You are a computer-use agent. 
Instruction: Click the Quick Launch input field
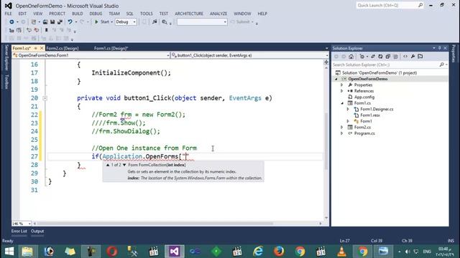pyautogui.click(x=387, y=5)
